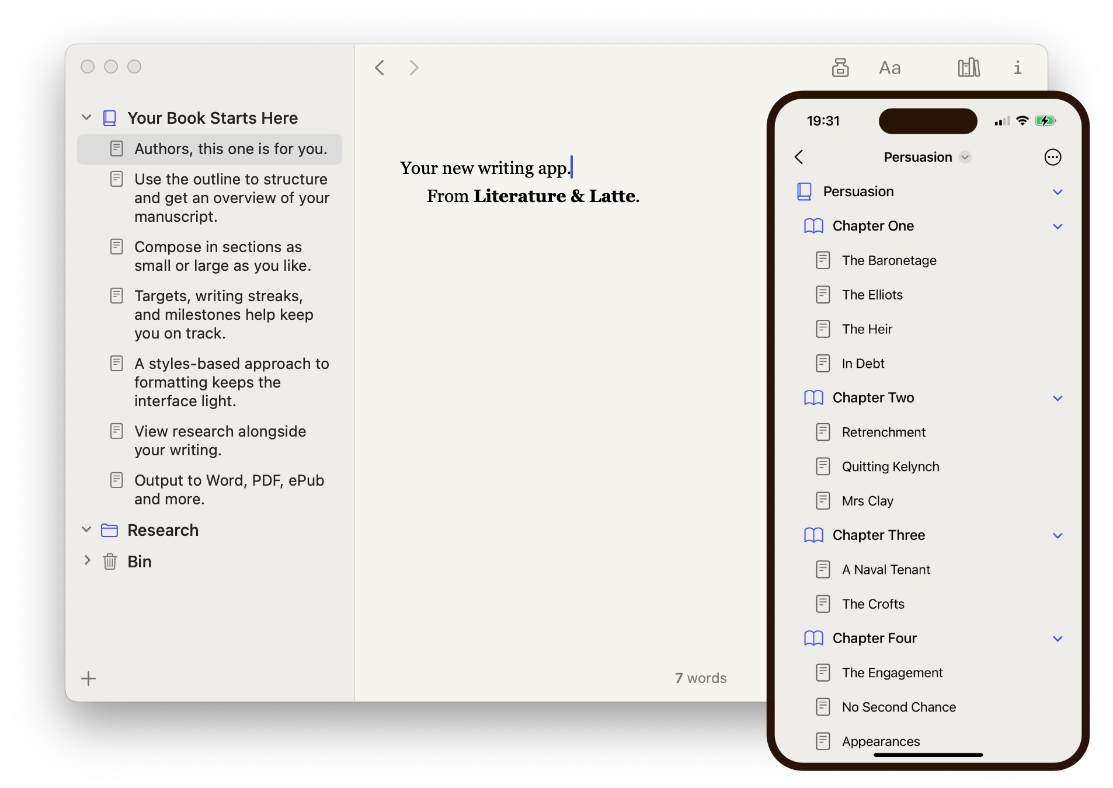Go forward with the right navigation arrow
The width and height of the screenshot is (1113, 788).
tap(414, 68)
